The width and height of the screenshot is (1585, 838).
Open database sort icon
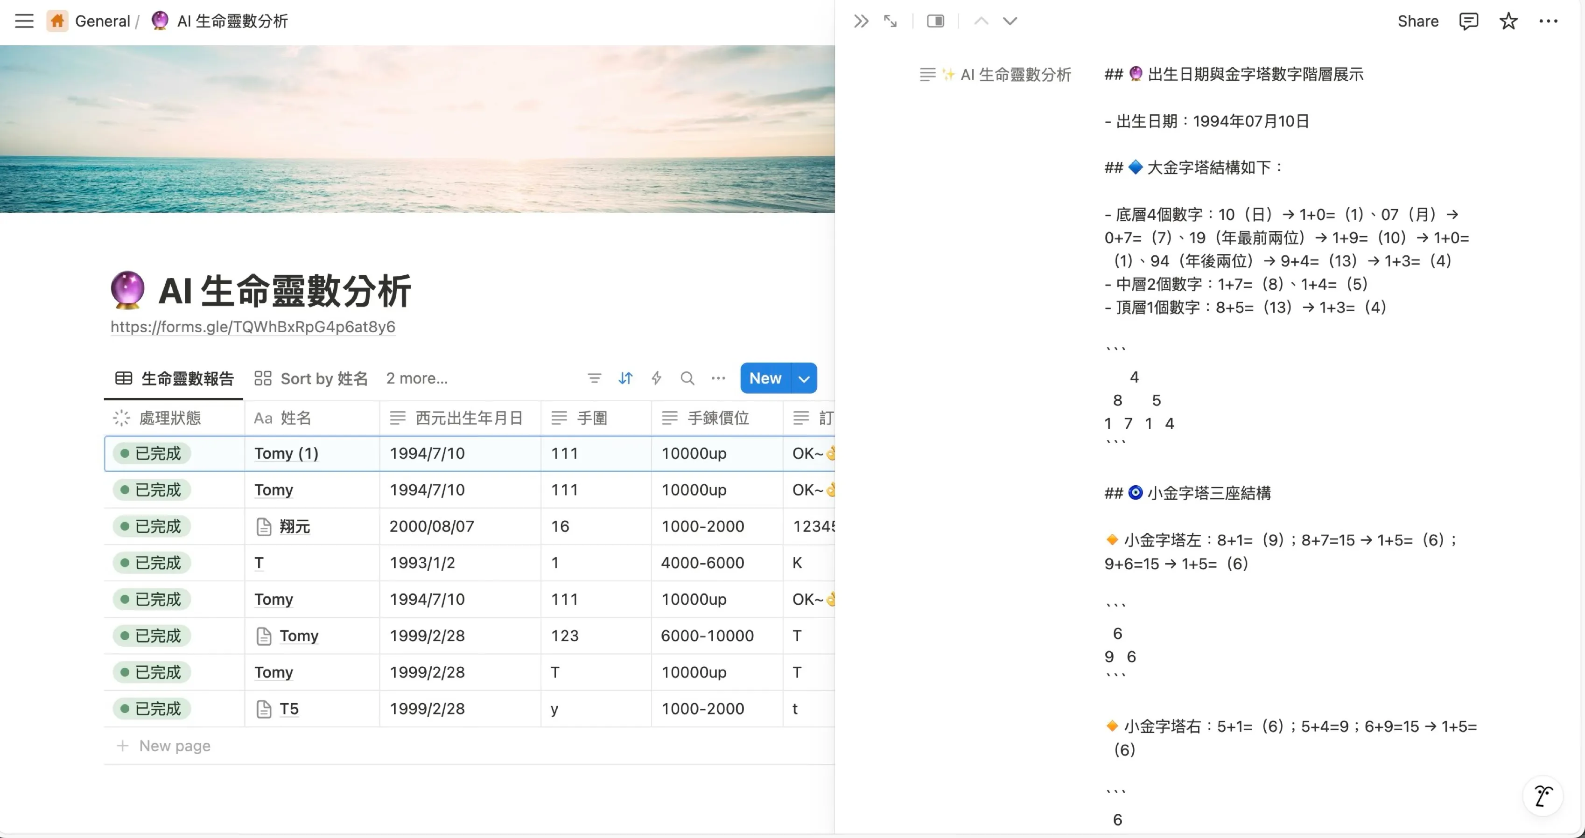click(x=625, y=378)
